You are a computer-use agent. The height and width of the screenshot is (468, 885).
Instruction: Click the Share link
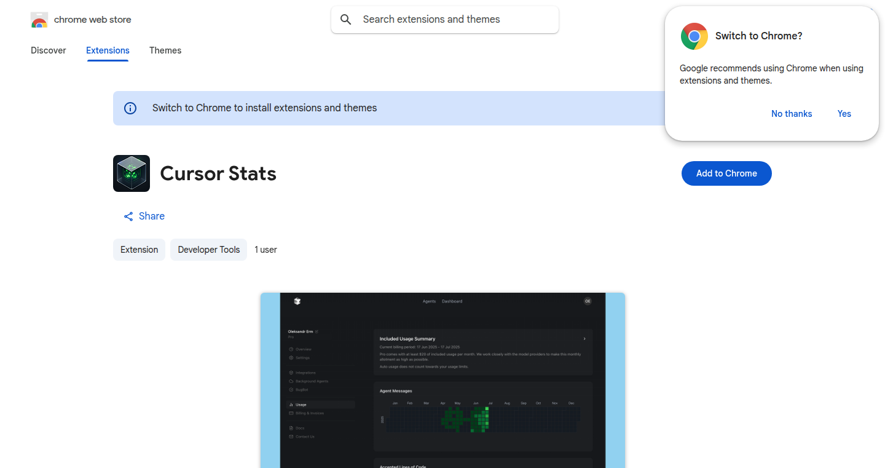click(144, 216)
